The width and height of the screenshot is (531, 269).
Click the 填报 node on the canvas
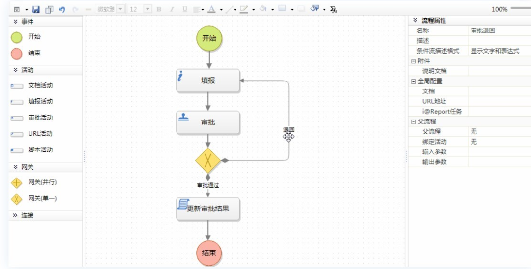[208, 81]
